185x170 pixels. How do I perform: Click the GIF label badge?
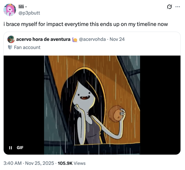point(20,148)
